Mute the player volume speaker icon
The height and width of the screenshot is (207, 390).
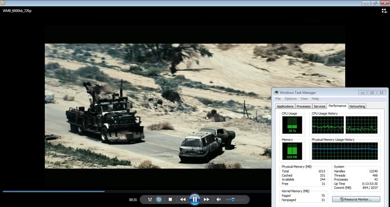(x=219, y=200)
